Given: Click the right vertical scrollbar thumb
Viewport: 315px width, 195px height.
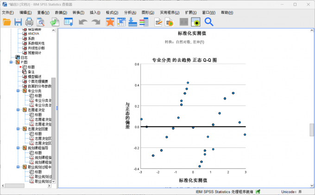Looking at the screenshot, I should [x=312, y=130].
